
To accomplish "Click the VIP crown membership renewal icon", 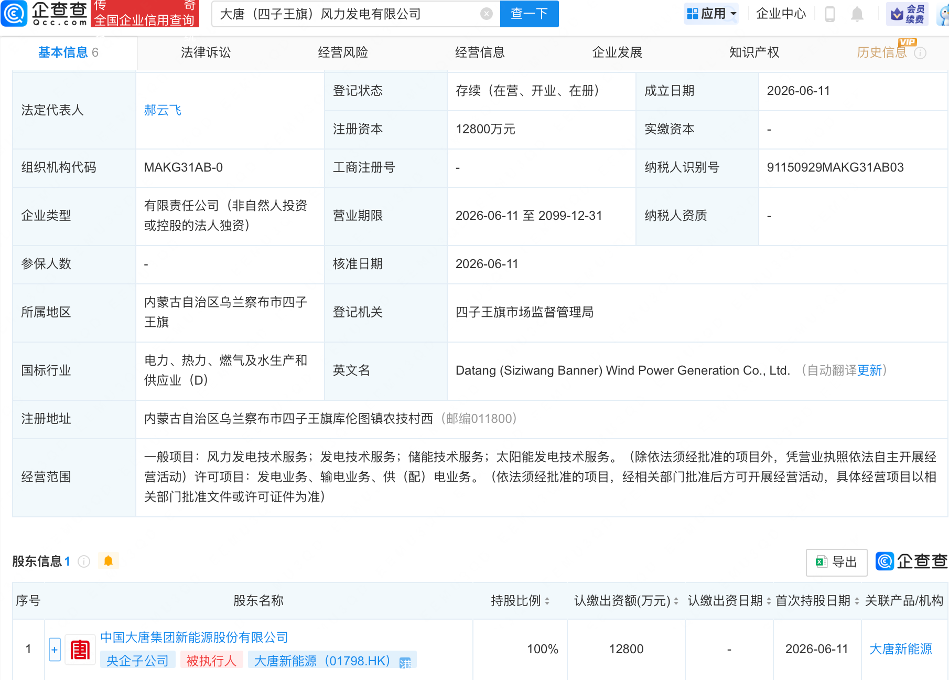I will coord(908,14).
